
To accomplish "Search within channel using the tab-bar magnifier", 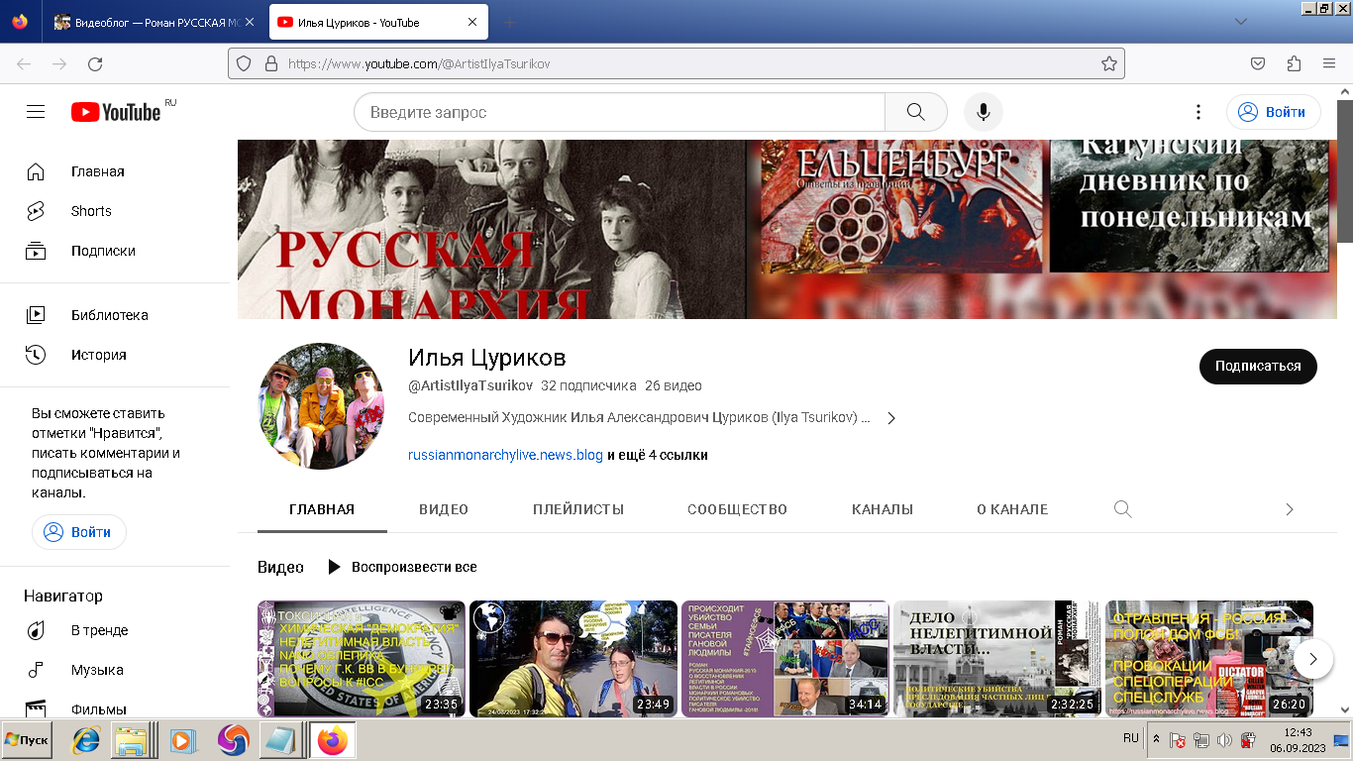I will pos(1122,509).
